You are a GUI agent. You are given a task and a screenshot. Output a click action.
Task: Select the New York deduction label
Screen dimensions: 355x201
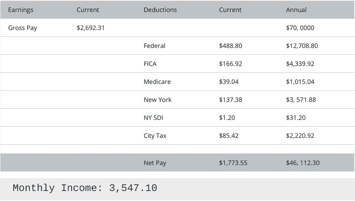coord(158,100)
